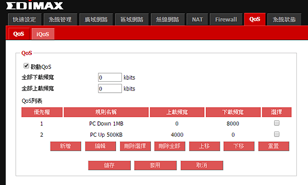Move rule down with 下移 button
The image size is (308, 185).
point(239,146)
